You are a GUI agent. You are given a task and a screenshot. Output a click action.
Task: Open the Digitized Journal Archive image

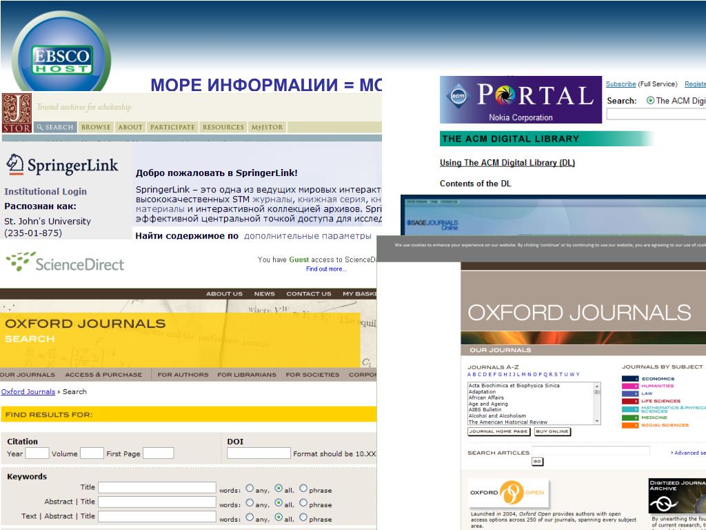point(677,495)
